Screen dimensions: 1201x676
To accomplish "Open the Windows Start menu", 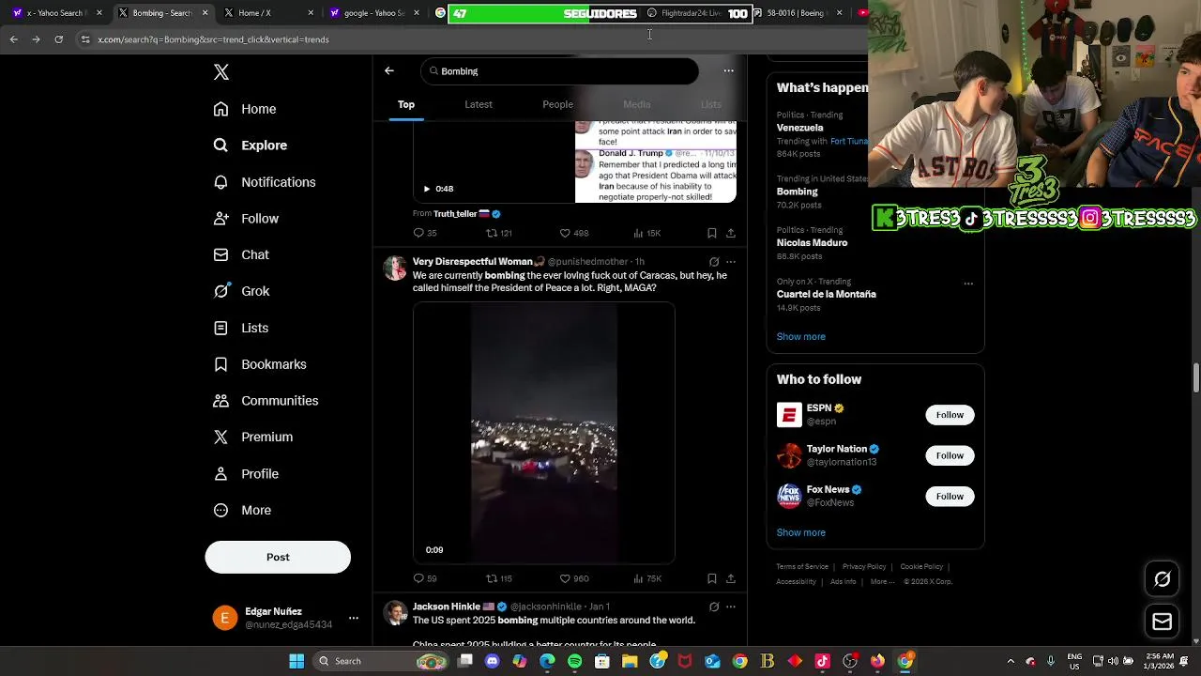I will 296,661.
